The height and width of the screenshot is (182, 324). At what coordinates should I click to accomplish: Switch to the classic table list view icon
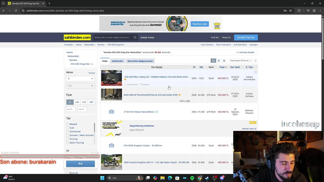(213, 61)
